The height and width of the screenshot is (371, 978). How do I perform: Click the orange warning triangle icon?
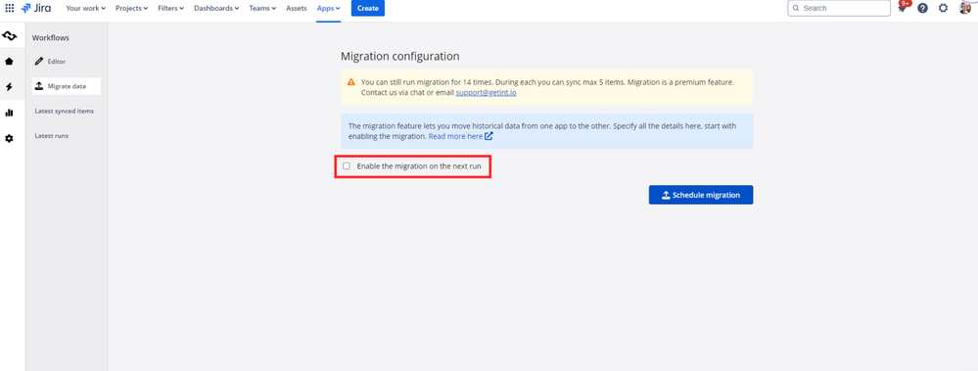pos(351,81)
